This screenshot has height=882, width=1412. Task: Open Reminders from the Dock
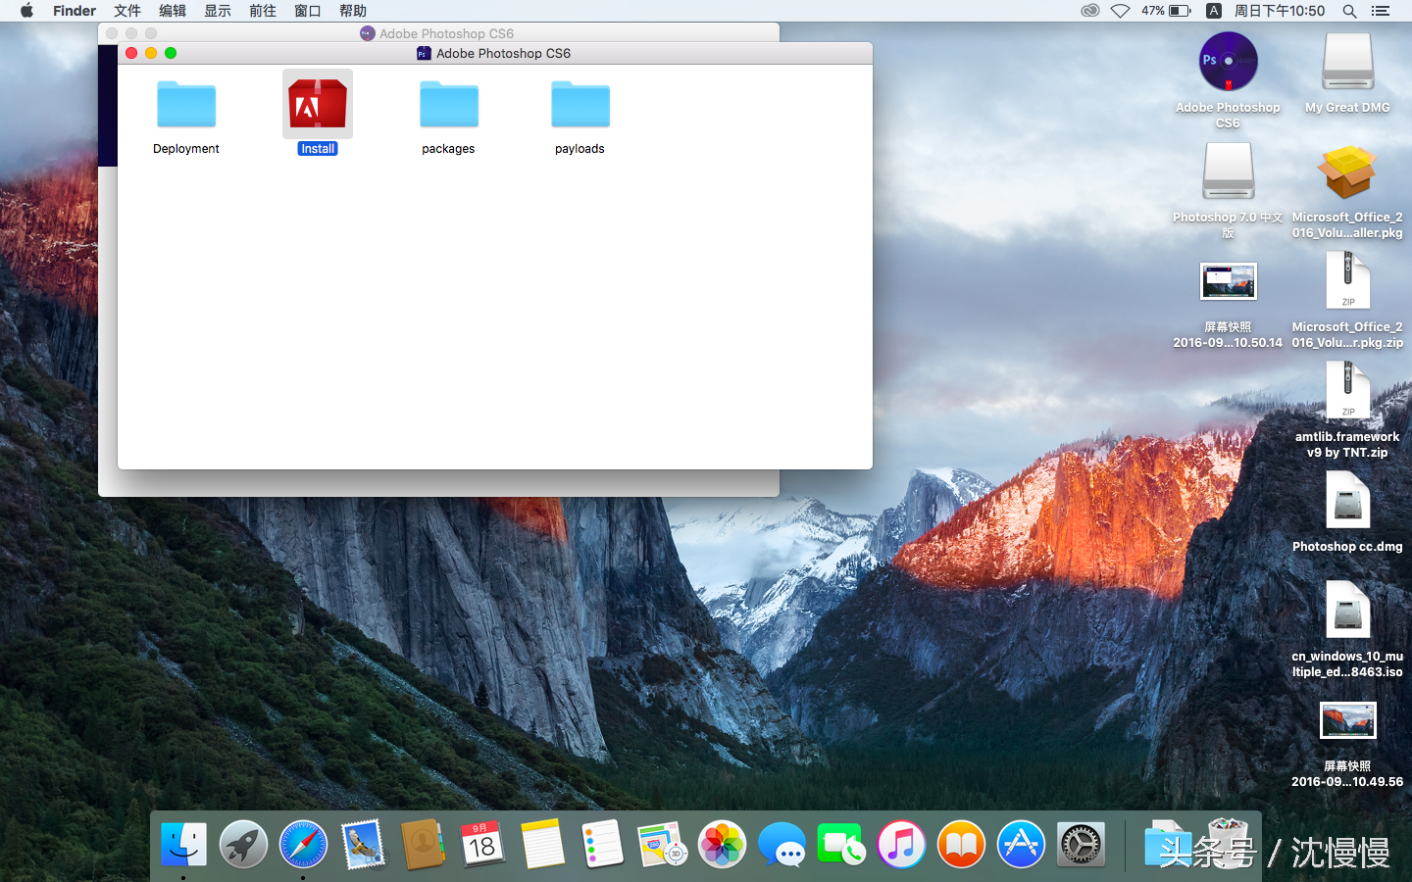tap(602, 844)
